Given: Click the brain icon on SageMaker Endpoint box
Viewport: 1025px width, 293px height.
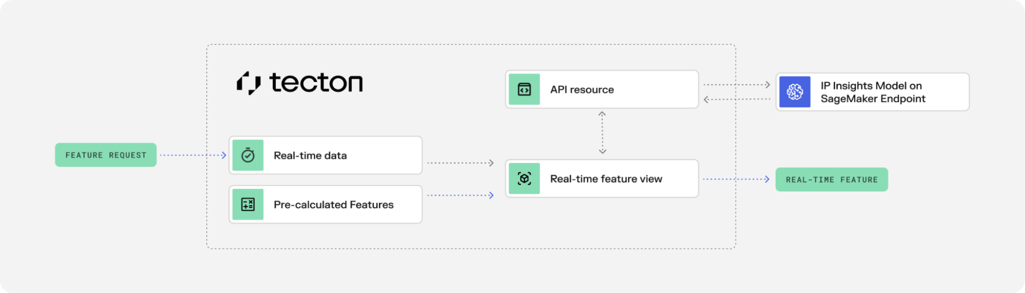Looking at the screenshot, I should click(795, 92).
